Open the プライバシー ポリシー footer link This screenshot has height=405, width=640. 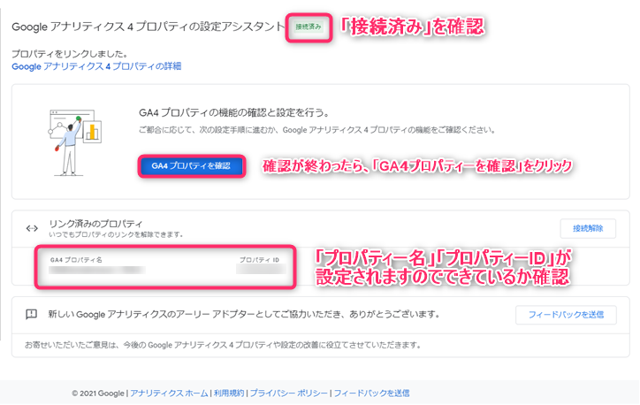(288, 394)
